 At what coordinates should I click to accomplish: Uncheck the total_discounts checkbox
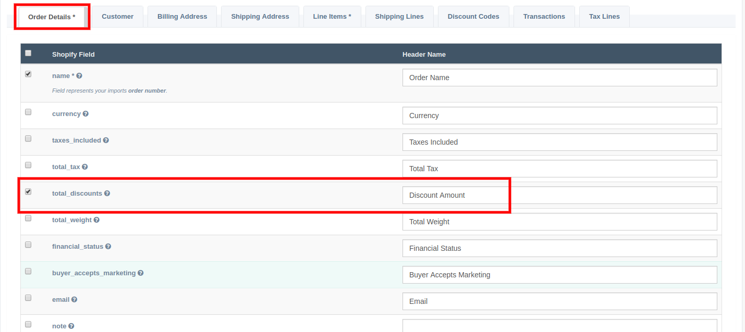click(28, 191)
